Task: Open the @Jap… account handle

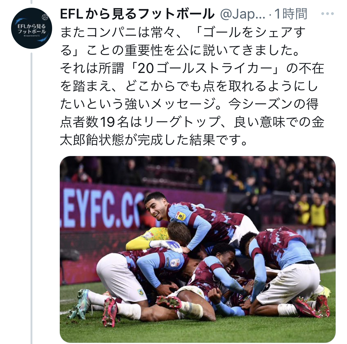Action: (x=242, y=14)
